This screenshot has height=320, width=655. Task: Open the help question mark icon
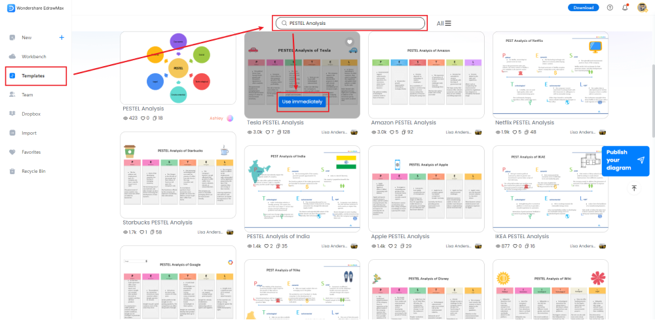click(x=610, y=7)
